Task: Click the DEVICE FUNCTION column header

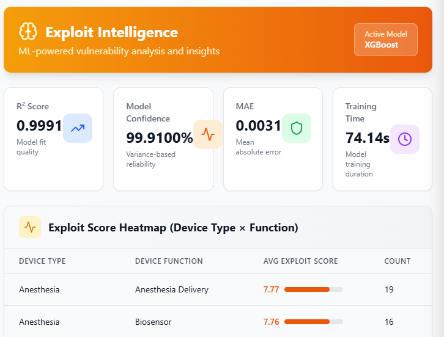Action: (169, 261)
